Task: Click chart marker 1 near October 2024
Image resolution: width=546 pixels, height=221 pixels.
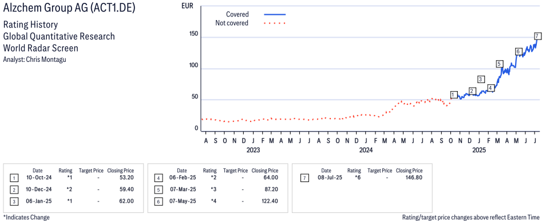Action: coord(454,95)
